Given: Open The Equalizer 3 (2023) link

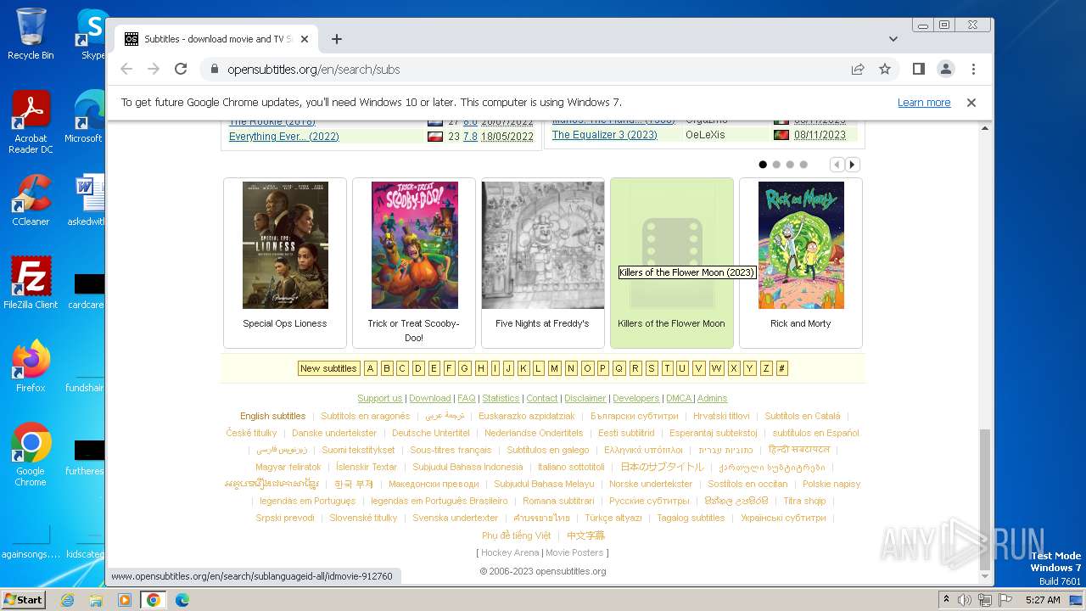Looking at the screenshot, I should pyautogui.click(x=605, y=135).
